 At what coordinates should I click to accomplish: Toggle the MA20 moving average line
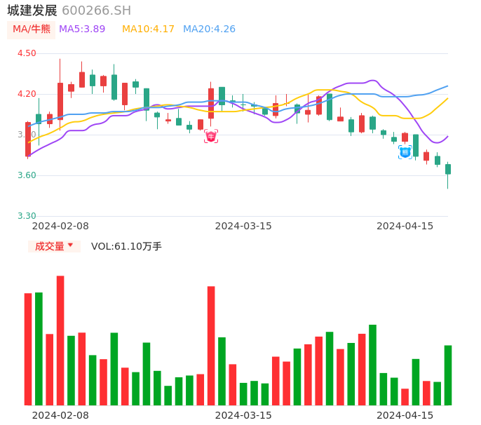(209, 29)
